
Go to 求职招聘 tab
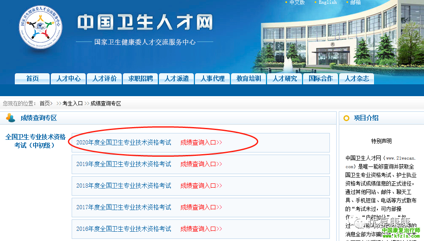pos(140,79)
